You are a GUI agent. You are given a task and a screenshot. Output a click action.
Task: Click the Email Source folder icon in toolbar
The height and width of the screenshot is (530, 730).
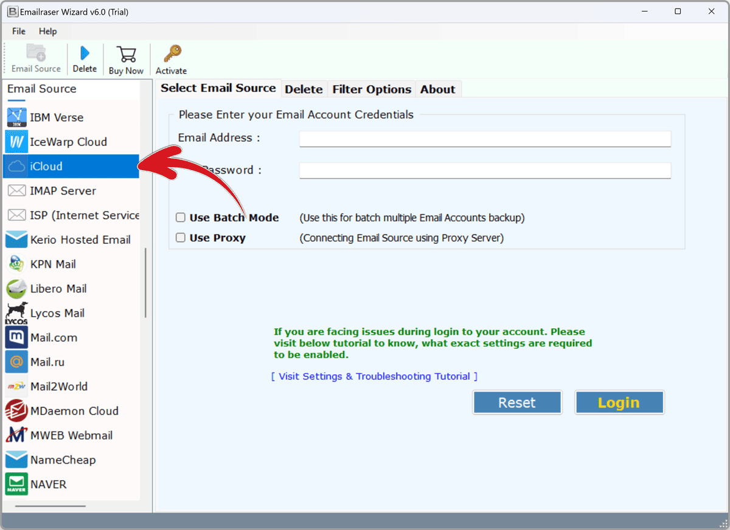point(36,53)
